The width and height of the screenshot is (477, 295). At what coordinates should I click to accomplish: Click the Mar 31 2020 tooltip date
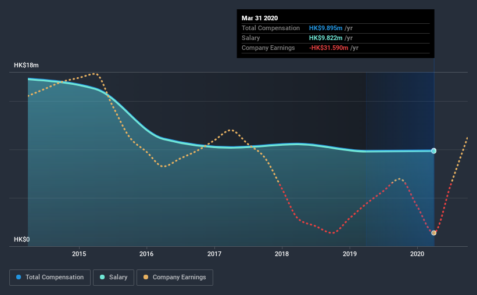click(x=260, y=18)
